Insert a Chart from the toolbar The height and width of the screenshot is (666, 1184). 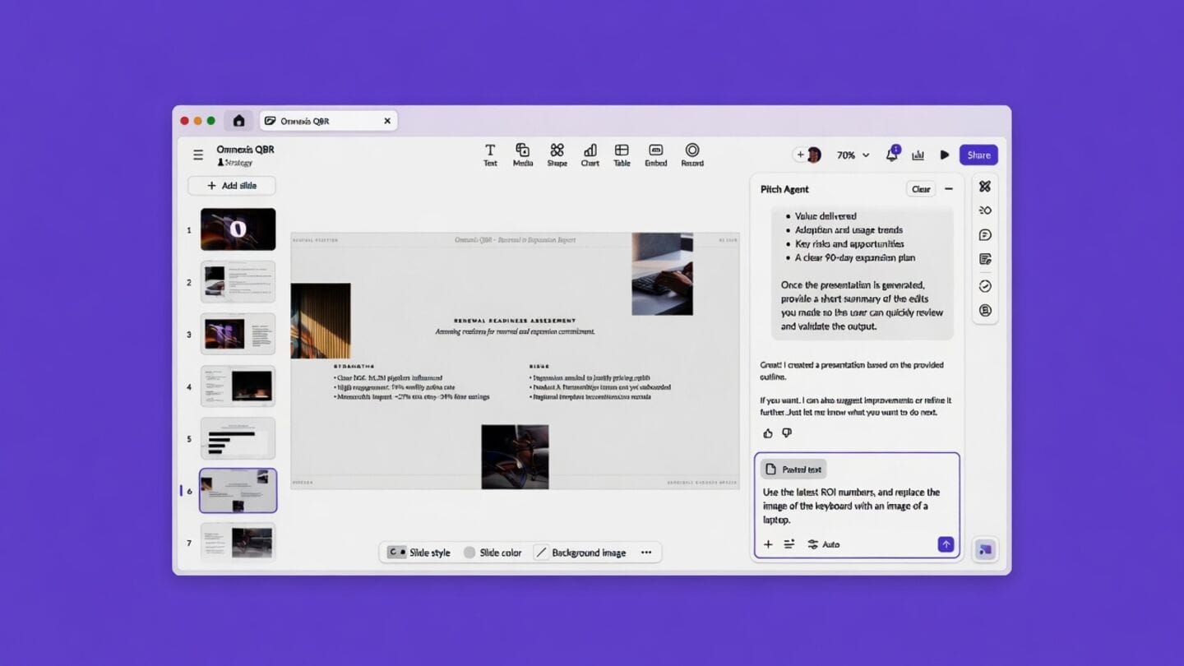pyautogui.click(x=590, y=155)
